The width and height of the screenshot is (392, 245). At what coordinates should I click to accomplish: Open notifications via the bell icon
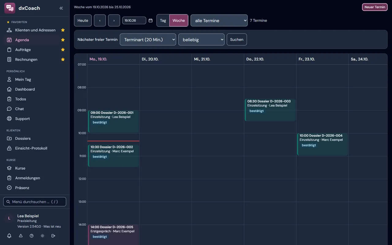(x=9, y=236)
